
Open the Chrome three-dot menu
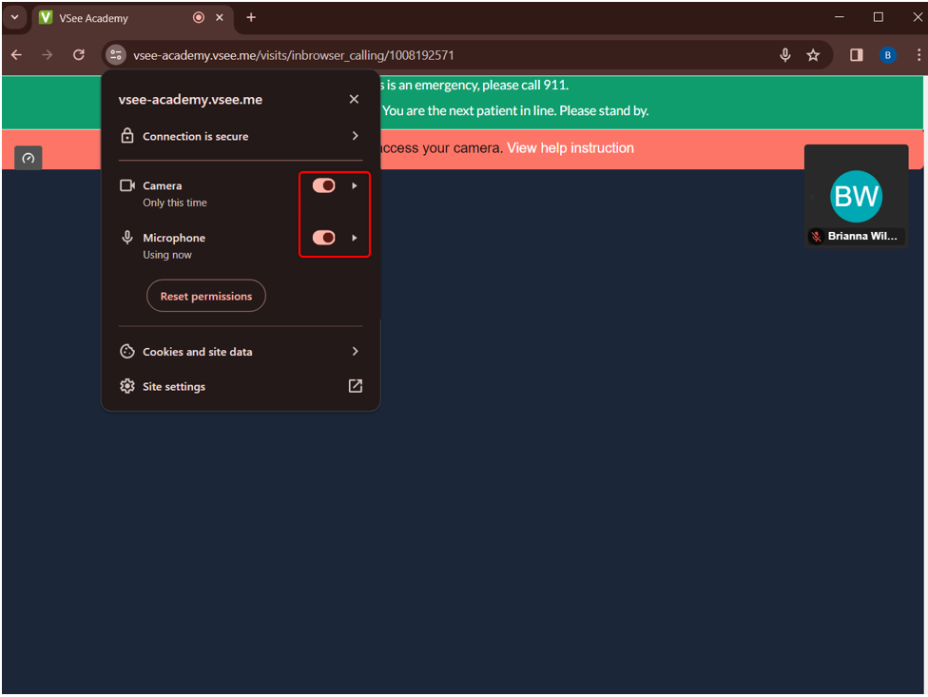[918, 55]
